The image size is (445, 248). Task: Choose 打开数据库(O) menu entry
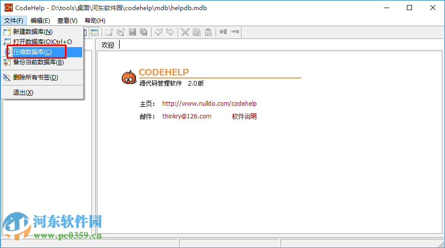(43, 42)
